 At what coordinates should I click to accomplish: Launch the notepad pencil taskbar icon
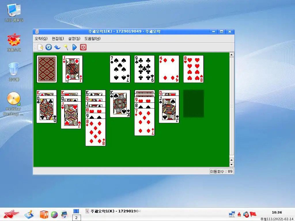(x=29, y=214)
